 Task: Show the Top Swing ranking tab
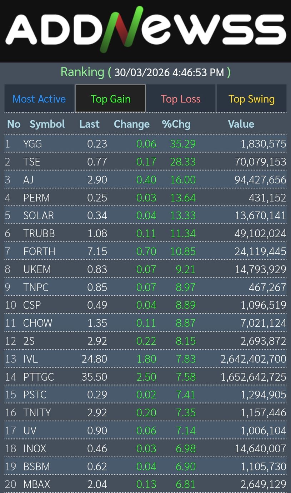tap(251, 99)
